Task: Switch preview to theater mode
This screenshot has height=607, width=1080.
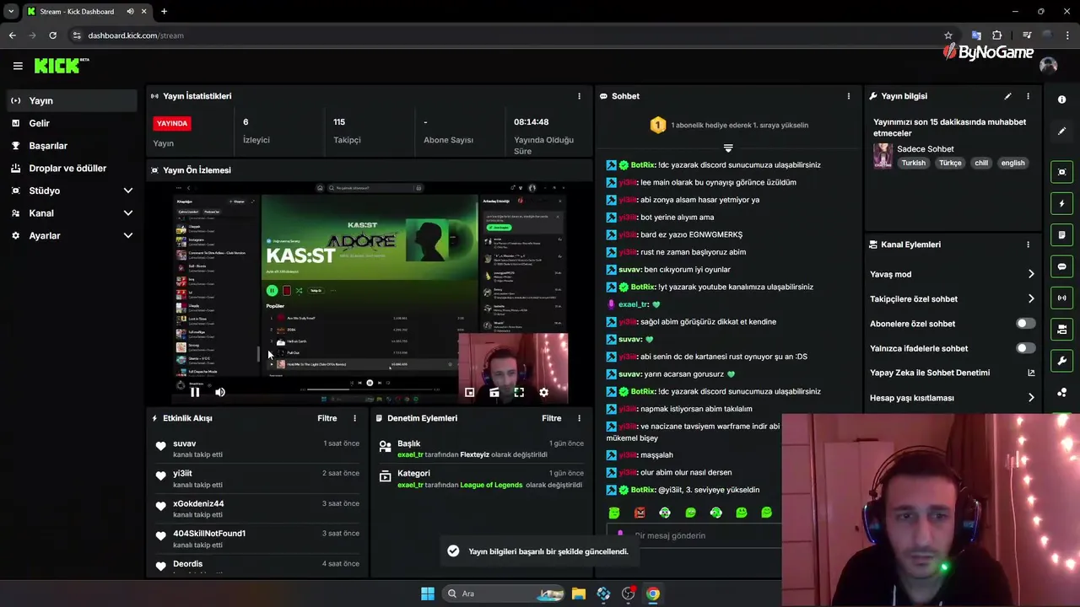Action: point(494,392)
